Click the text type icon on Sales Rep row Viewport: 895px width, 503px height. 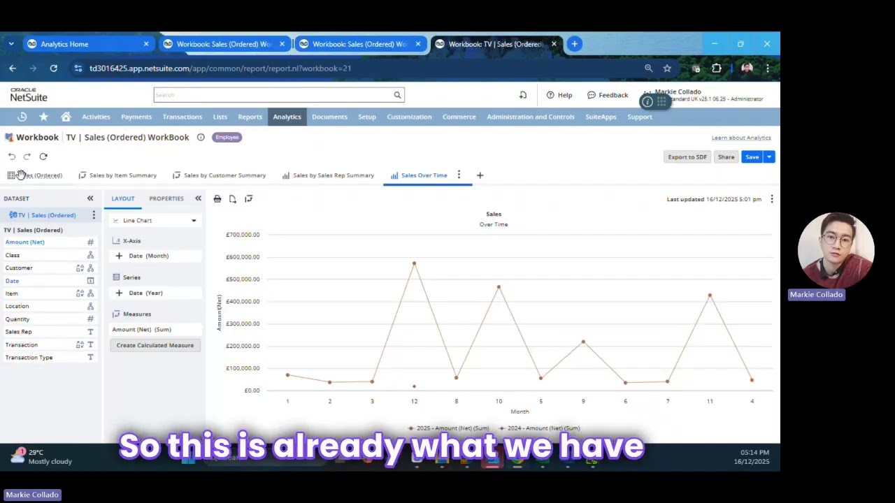(x=90, y=332)
